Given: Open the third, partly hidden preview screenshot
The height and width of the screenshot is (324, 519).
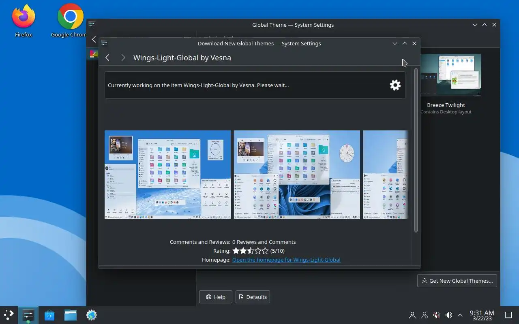Looking at the screenshot, I should pos(386,175).
